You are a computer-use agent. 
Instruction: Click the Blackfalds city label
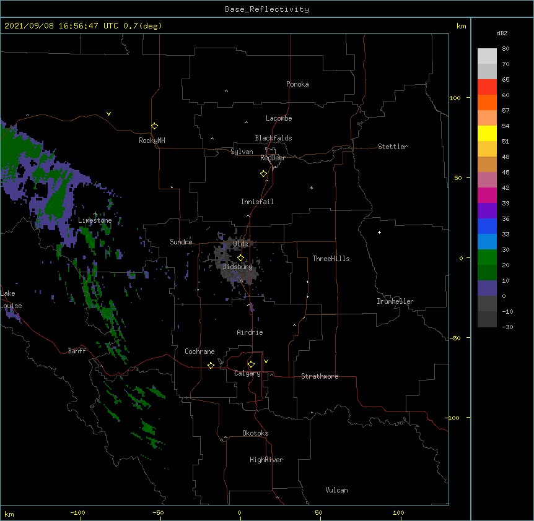(273, 138)
